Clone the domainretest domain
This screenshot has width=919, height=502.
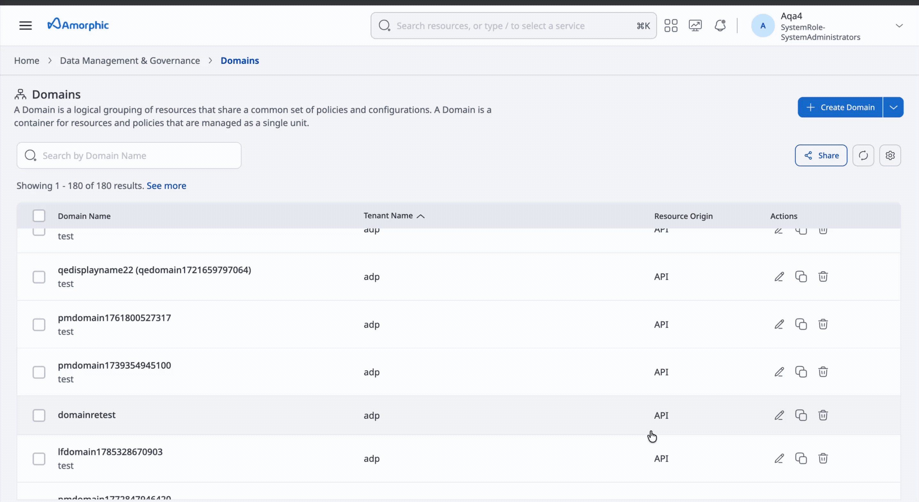[801, 415]
